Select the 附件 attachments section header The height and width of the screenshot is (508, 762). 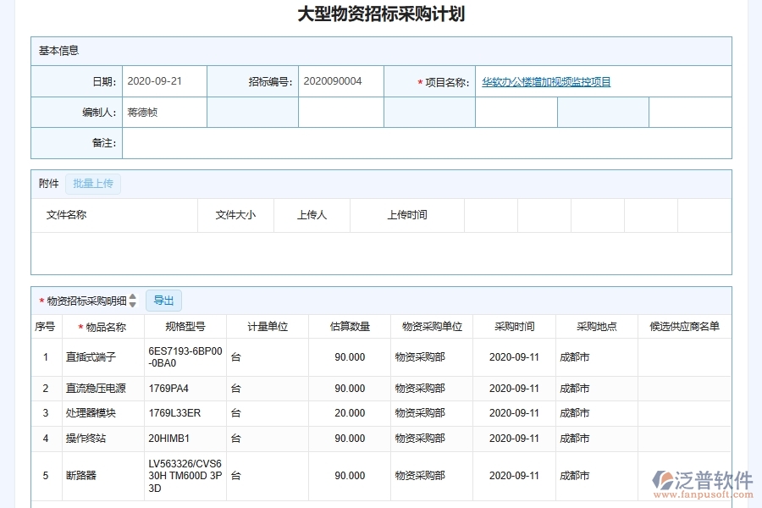pyautogui.click(x=49, y=184)
